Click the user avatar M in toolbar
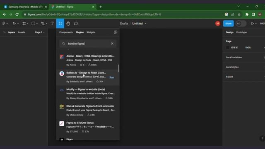 pos(218,24)
